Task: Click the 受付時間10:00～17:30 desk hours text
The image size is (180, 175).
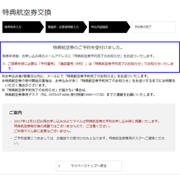Action: click(x=88, y=95)
